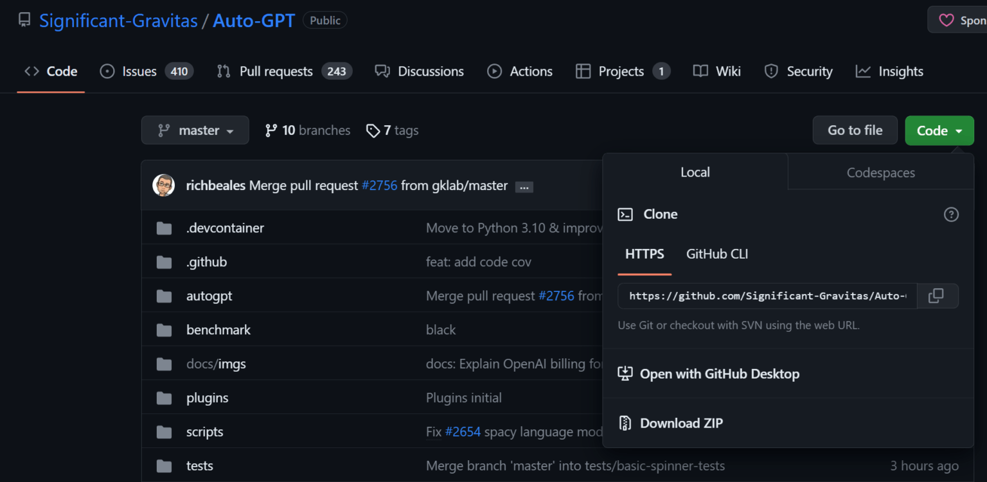Open richbeales' profile avatar
Image resolution: width=987 pixels, height=482 pixels.
click(x=164, y=185)
